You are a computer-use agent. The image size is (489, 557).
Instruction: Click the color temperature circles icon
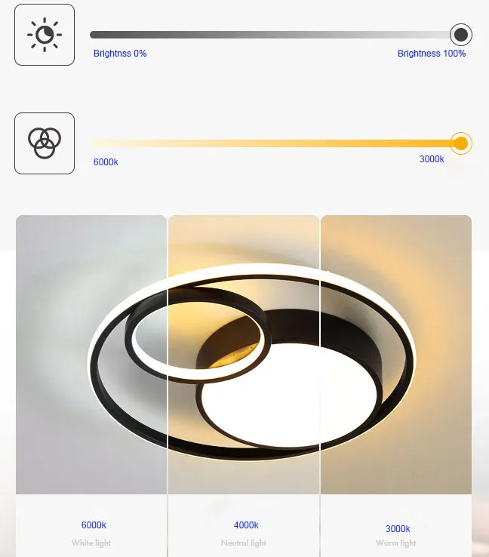pos(45,143)
